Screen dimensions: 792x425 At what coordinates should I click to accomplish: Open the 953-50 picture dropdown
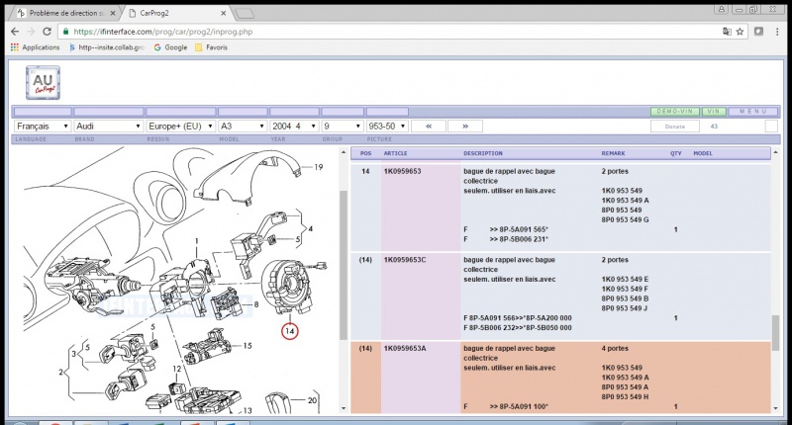387,127
